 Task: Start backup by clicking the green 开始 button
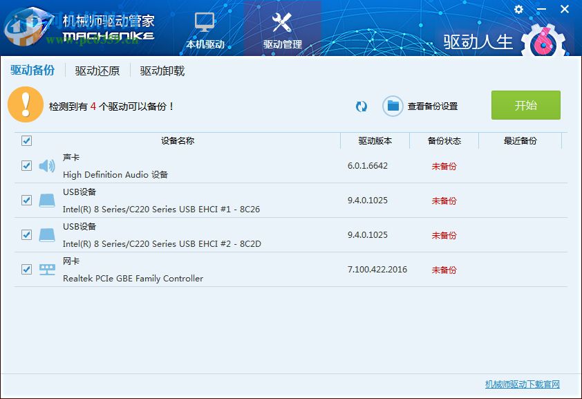526,105
